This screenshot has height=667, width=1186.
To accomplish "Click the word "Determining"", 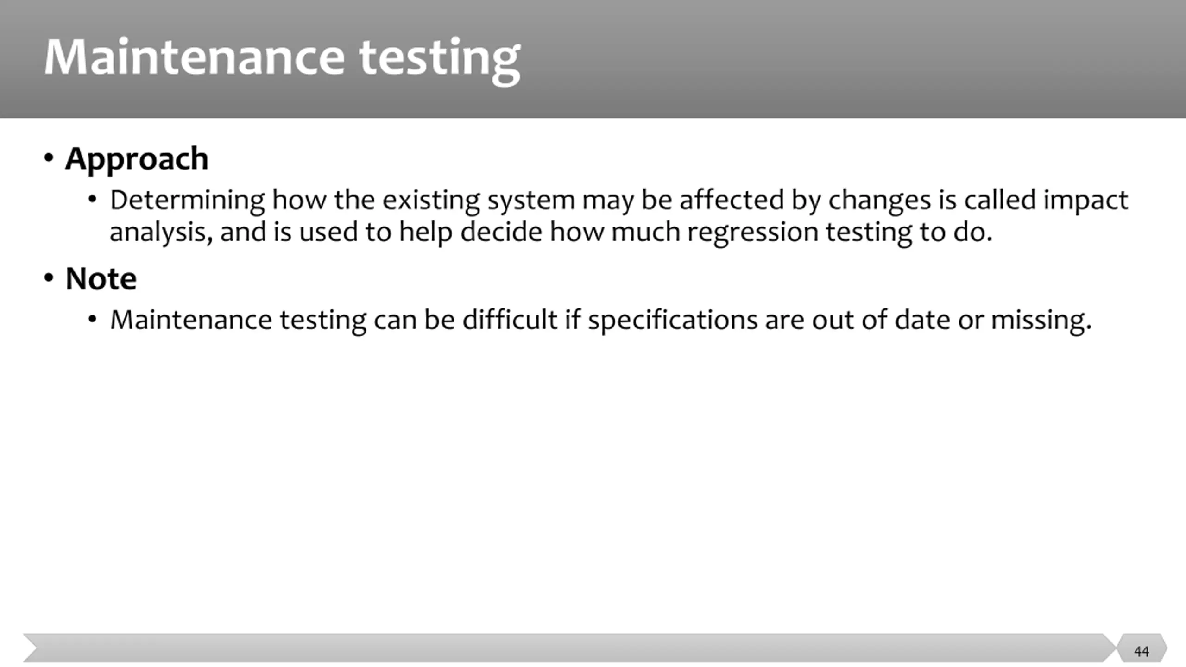I will tap(187, 201).
